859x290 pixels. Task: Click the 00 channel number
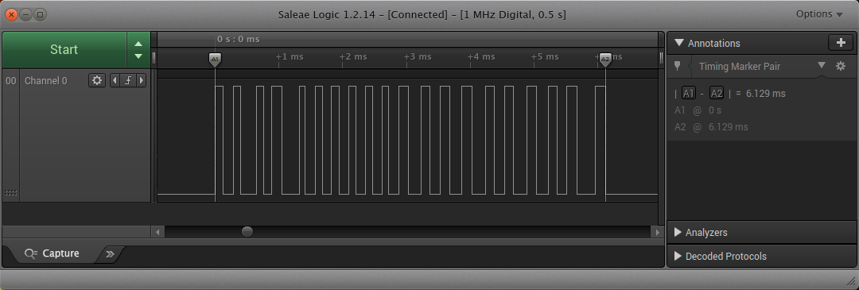pyautogui.click(x=10, y=81)
